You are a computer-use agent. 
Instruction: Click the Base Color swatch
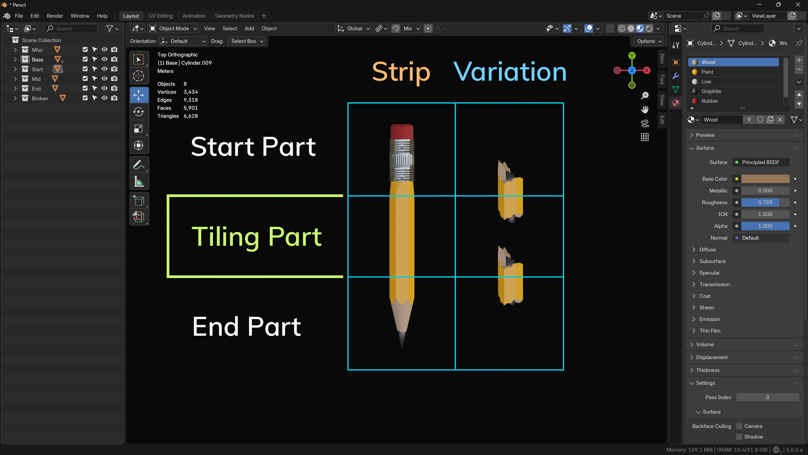point(765,179)
